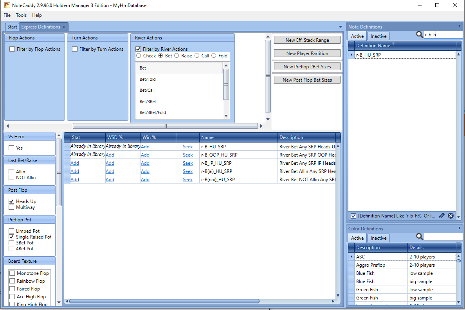This screenshot has width=465, height=310.
Task: Seek the r-B(nai)_HU_SRP definition
Action: pyautogui.click(x=188, y=180)
